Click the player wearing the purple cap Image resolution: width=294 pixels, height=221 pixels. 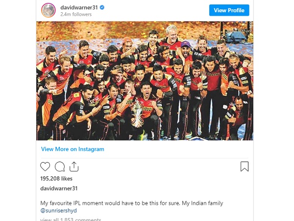tap(186, 48)
